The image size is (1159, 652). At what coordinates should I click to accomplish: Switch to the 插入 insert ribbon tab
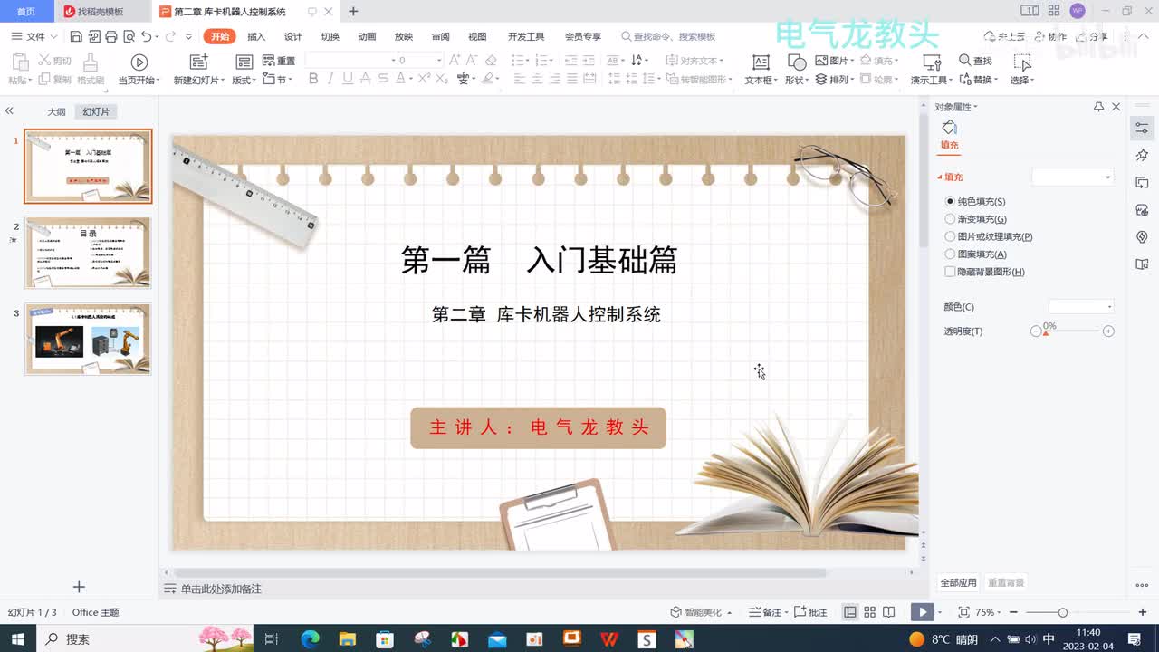tap(256, 36)
